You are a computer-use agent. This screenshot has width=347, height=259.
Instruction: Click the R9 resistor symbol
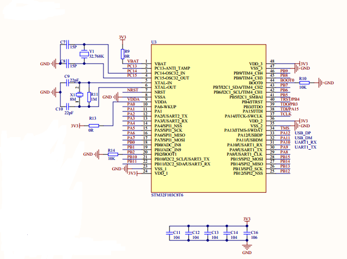click(x=123, y=54)
